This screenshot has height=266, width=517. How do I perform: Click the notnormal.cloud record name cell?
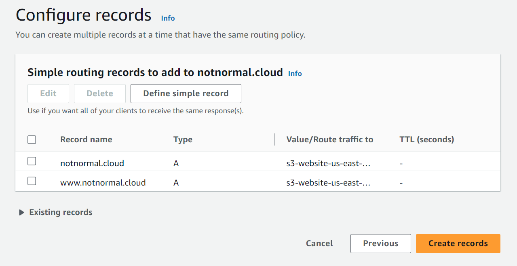click(92, 163)
